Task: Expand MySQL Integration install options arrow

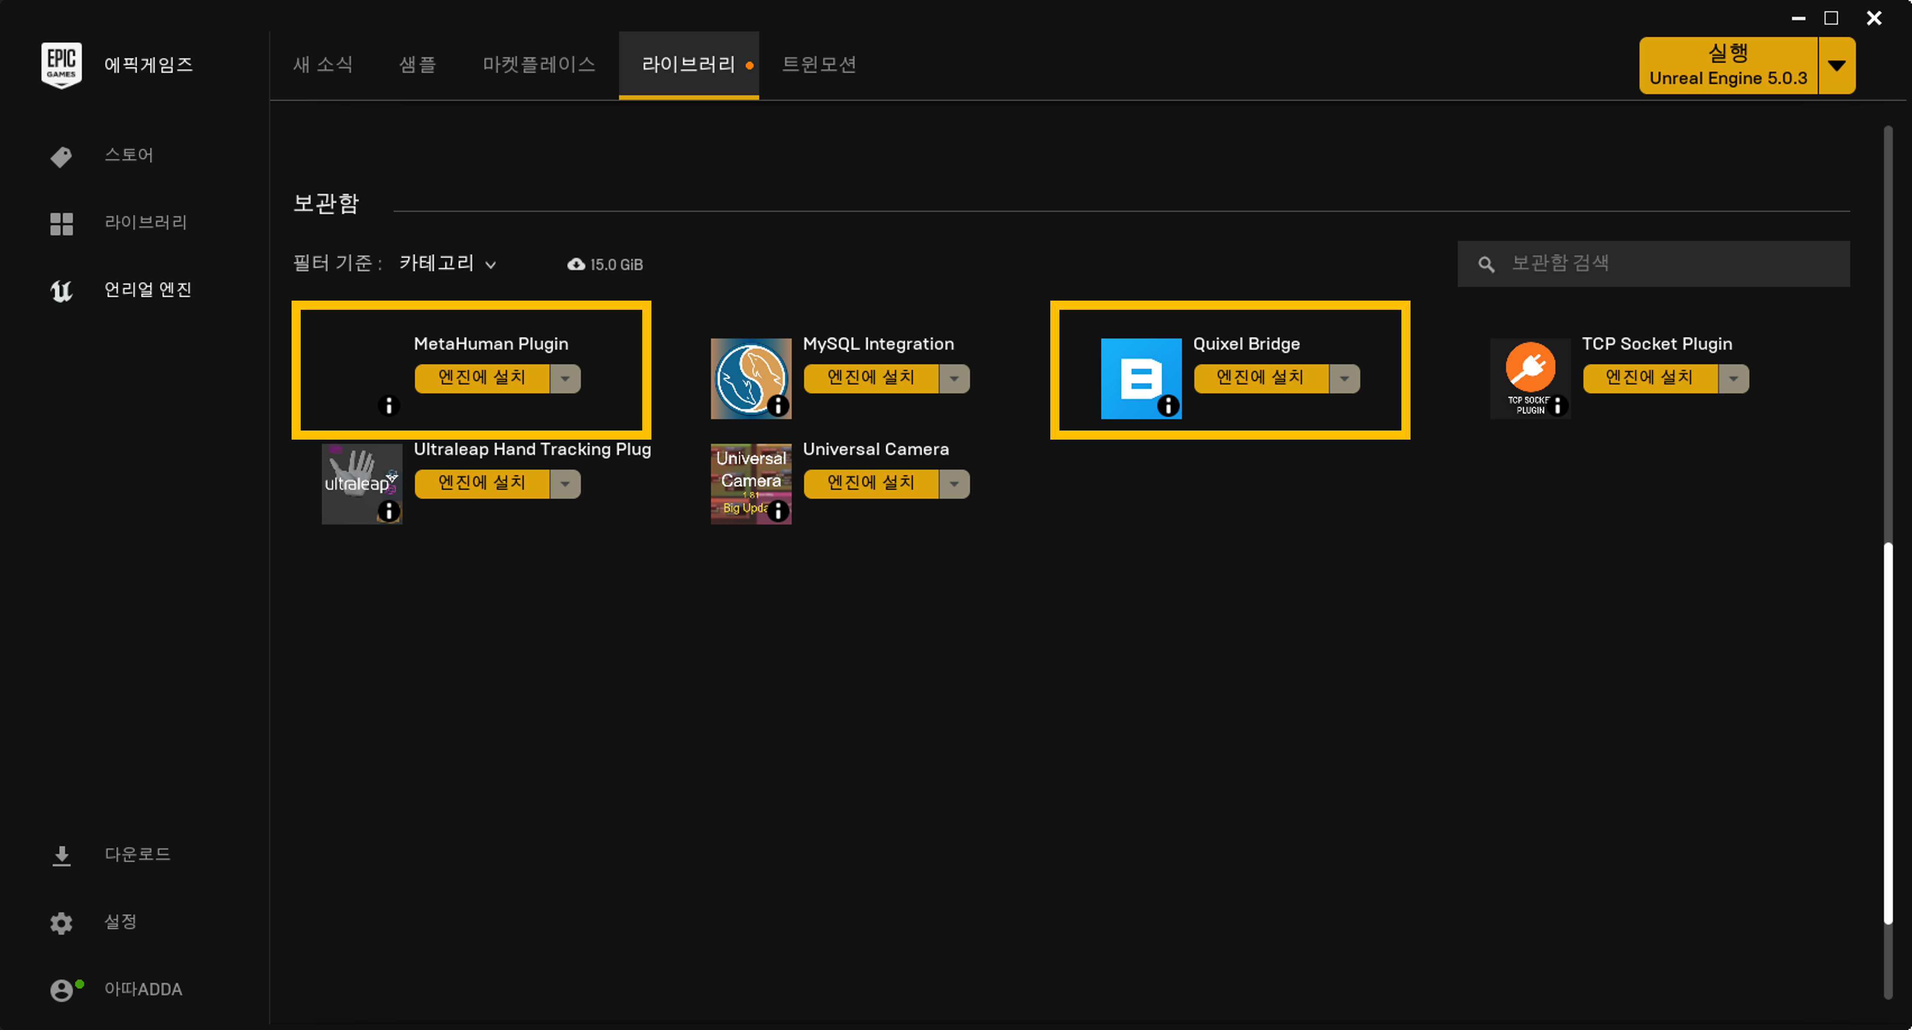Action: 955,378
